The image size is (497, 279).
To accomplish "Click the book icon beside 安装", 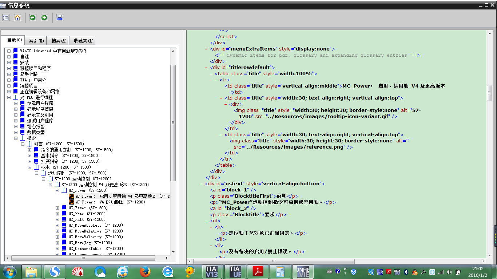I will tap(16, 62).
